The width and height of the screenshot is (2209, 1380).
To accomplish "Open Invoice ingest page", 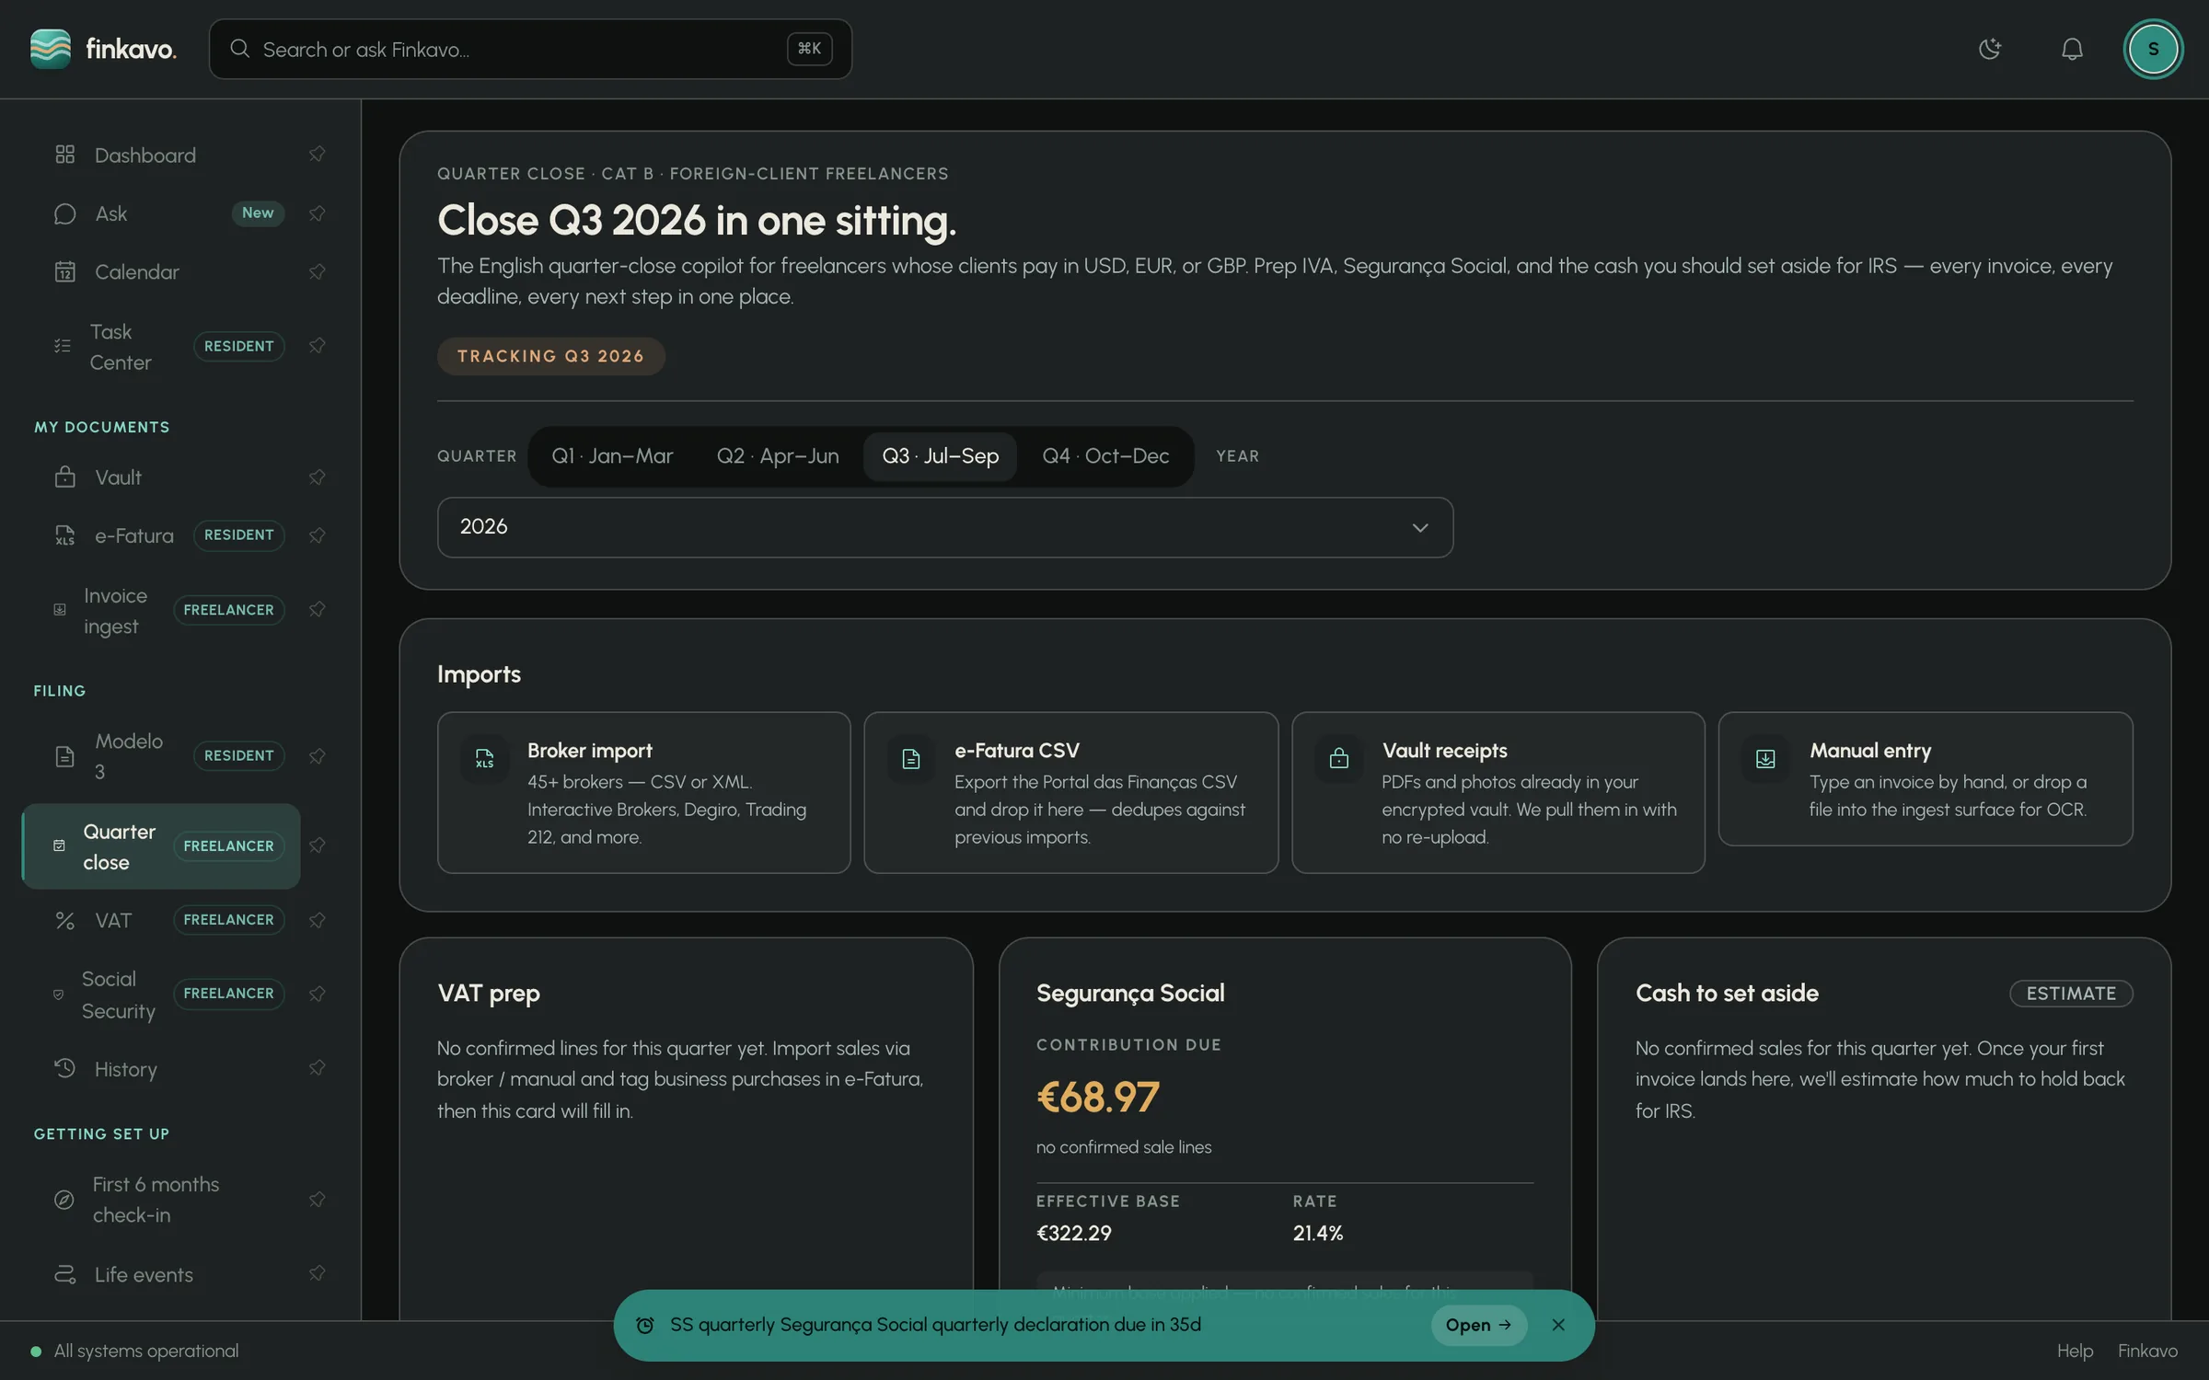I will [x=161, y=610].
